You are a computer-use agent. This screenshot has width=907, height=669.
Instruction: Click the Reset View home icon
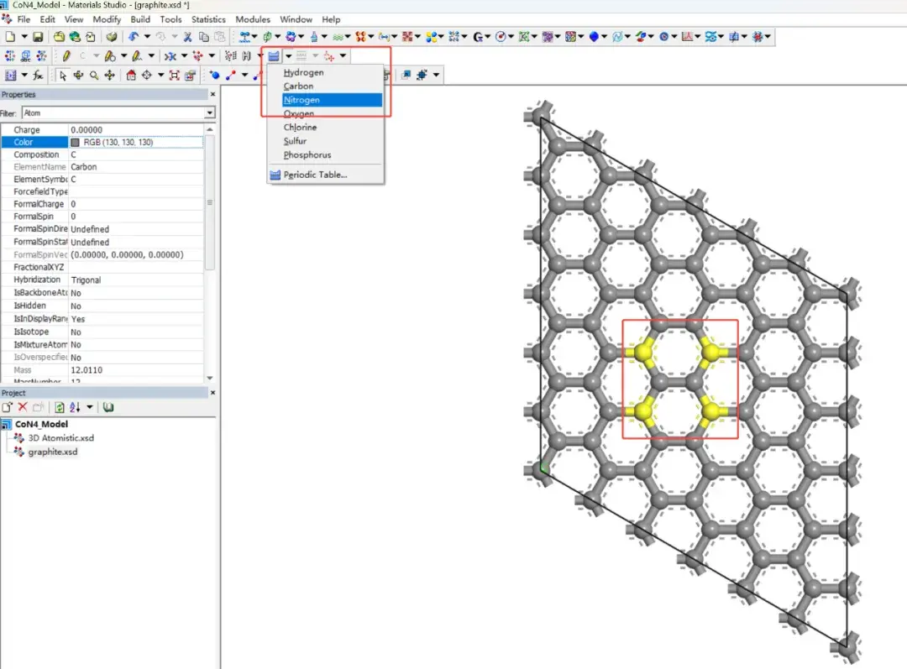coord(131,76)
